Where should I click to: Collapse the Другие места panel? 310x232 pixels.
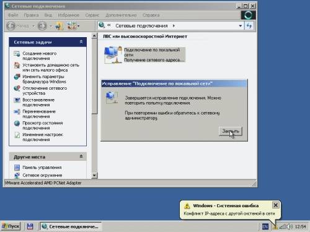tap(81, 157)
